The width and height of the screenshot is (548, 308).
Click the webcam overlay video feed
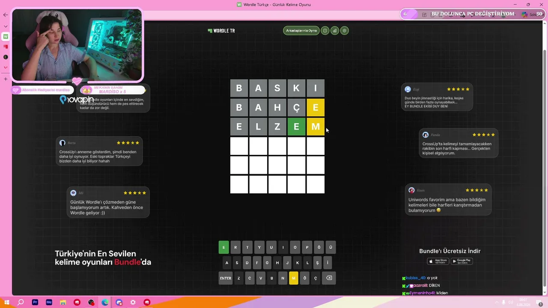tap(77, 45)
